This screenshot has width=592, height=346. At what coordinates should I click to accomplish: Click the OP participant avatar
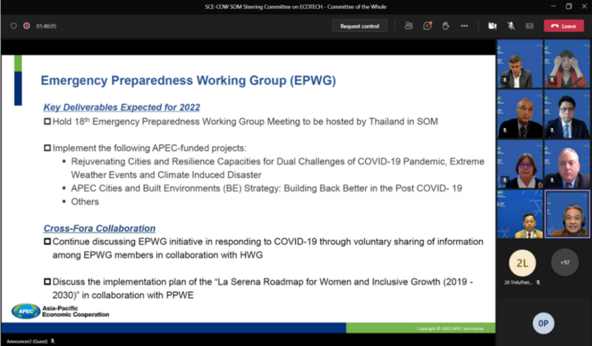point(543,323)
